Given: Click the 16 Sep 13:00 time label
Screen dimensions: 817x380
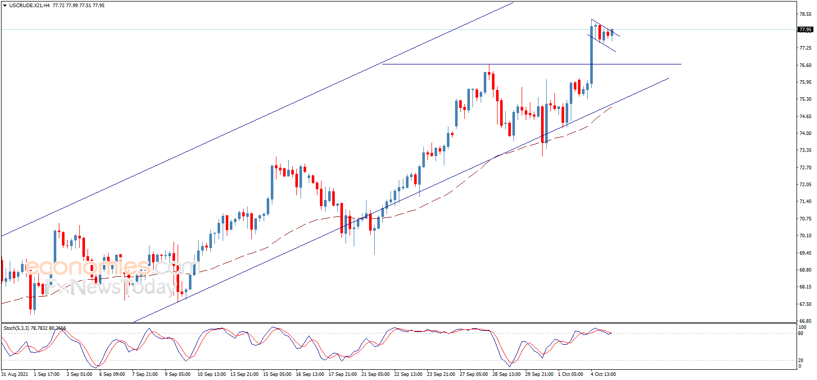Looking at the screenshot, I should coord(310,374).
